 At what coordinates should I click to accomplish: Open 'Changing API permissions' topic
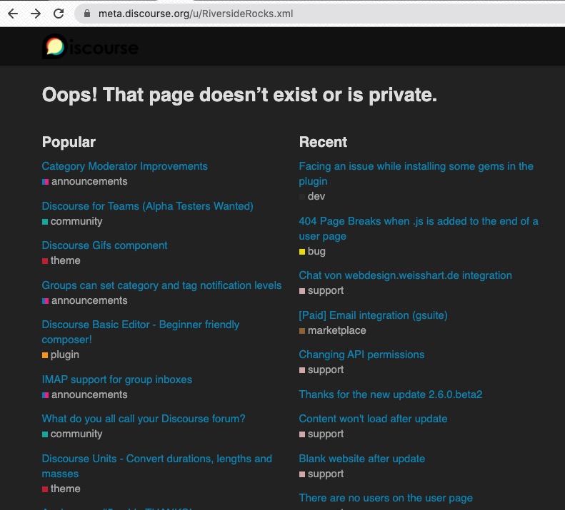[x=361, y=355]
